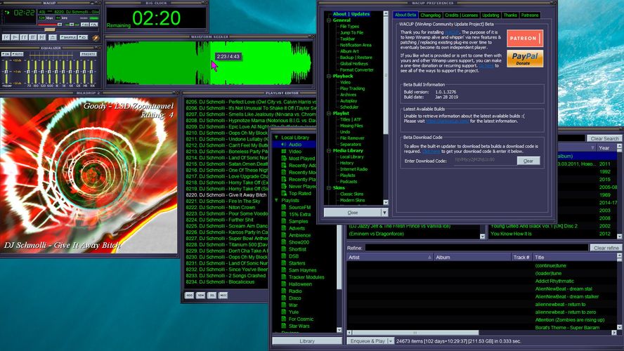Click the Clear Search button
This screenshot has height=351, width=624.
point(604,138)
